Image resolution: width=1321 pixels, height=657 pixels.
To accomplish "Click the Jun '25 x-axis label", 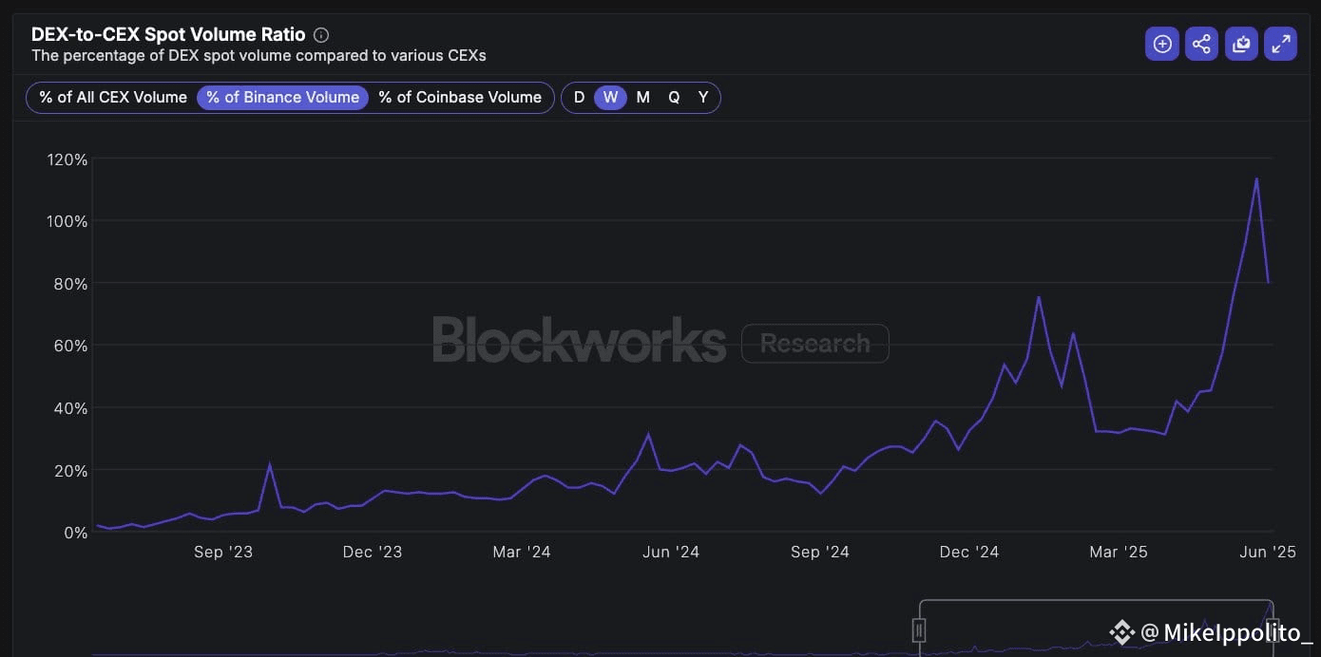I will coord(1267,552).
